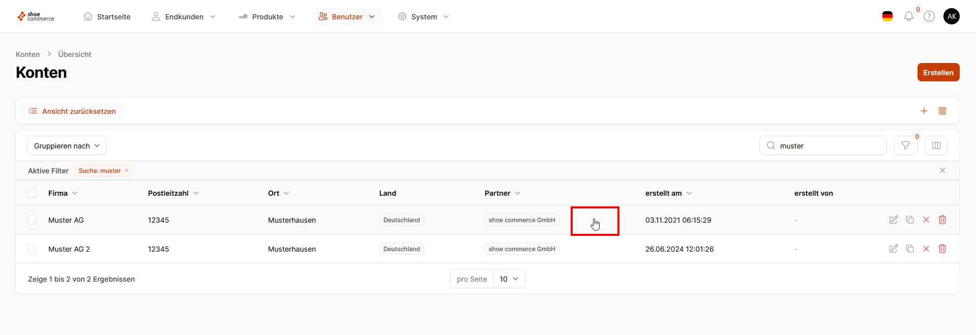Viewport: 976px width, 335px height.
Task: Open the Produkte menu
Action: 267,17
